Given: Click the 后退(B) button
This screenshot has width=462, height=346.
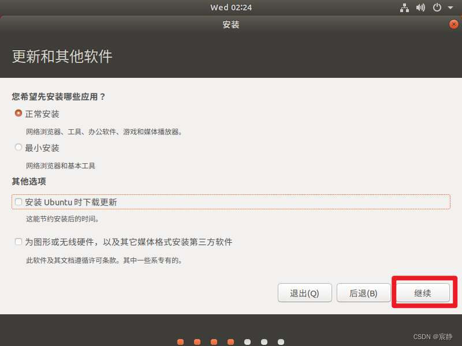Looking at the screenshot, I should pyautogui.click(x=363, y=293).
